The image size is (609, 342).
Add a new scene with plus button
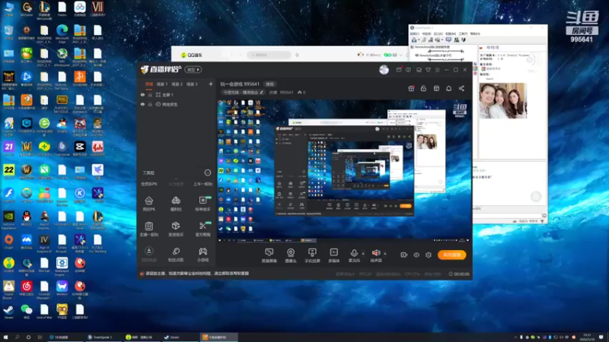(x=211, y=84)
